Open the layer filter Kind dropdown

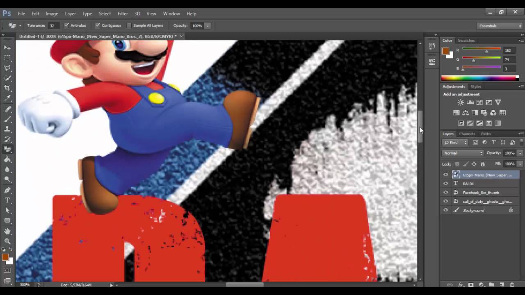point(455,143)
